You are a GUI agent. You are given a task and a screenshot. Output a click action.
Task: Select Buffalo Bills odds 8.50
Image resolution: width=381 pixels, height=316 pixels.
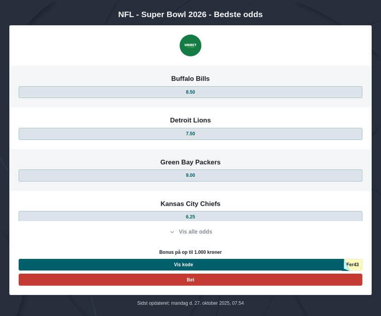pos(190,92)
